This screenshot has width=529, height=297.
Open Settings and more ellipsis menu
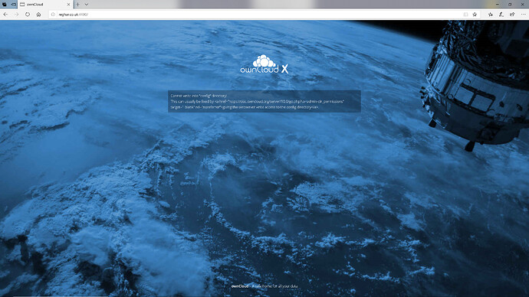(524, 15)
